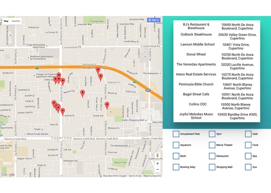Viewport: 271px width, 193px height.
Task: Click the Ortega Park label on map
Action: (97, 21)
